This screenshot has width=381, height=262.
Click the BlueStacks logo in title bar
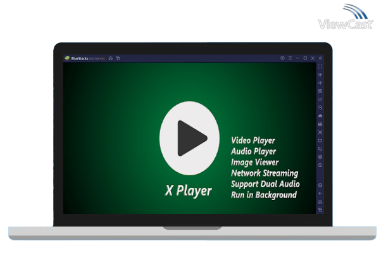pyautogui.click(x=67, y=58)
